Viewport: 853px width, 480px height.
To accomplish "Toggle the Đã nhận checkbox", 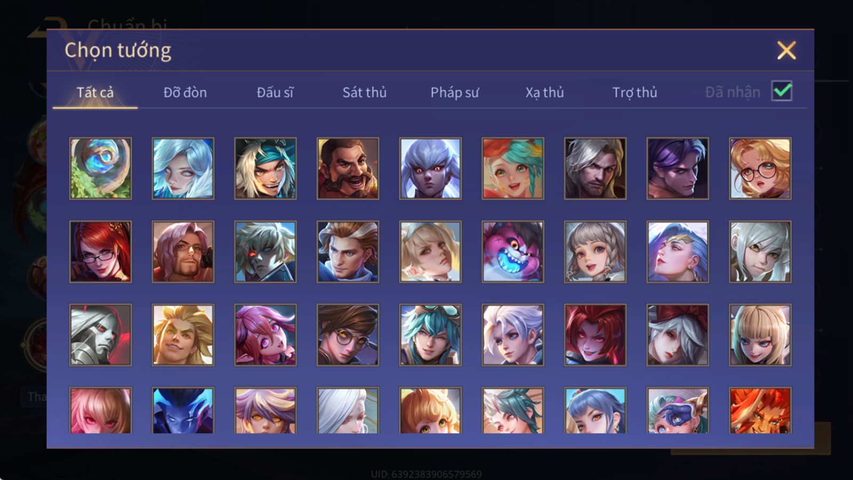I will point(782,91).
